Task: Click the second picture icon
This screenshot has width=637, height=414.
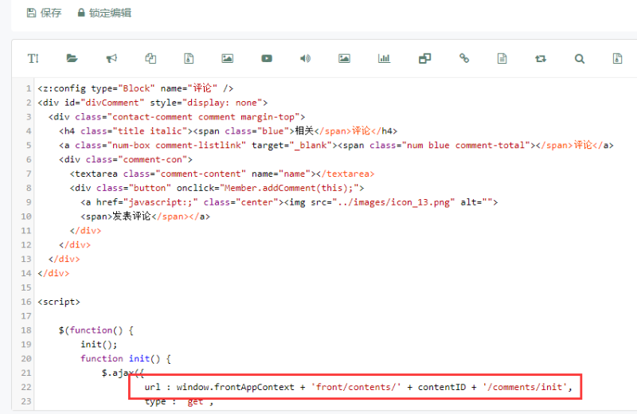Action: point(344,58)
